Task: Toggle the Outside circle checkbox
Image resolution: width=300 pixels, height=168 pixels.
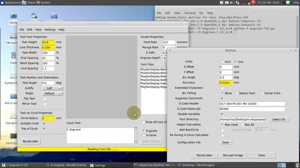Action: 45,123
